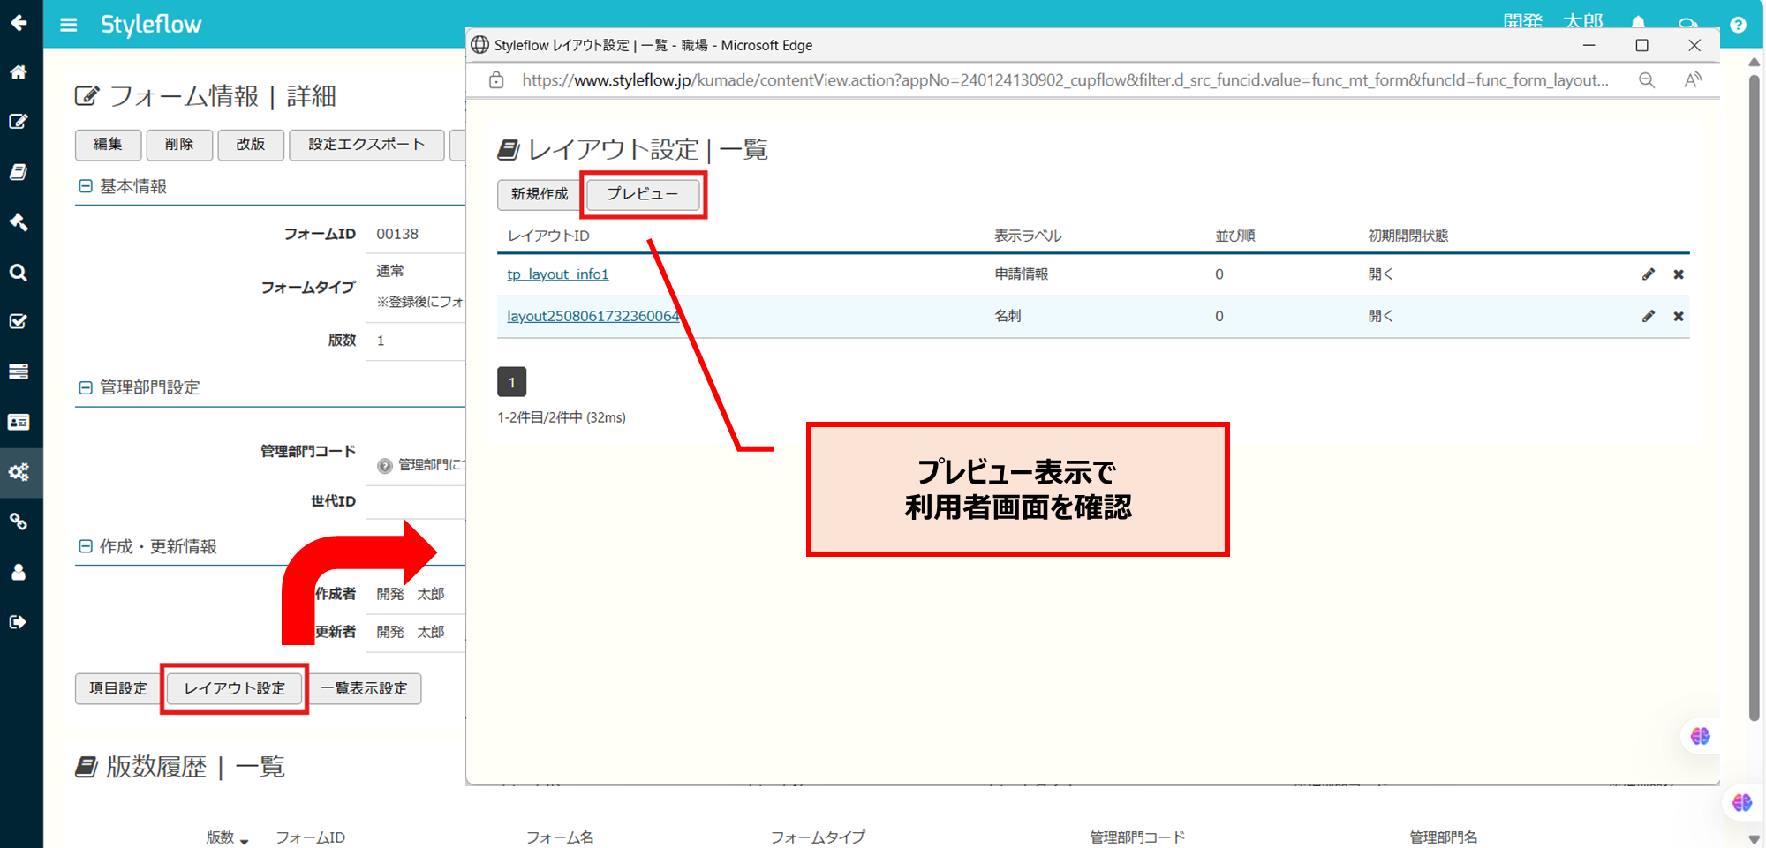Click the edit pencil on the 名刺 layout row

[x=1648, y=315]
